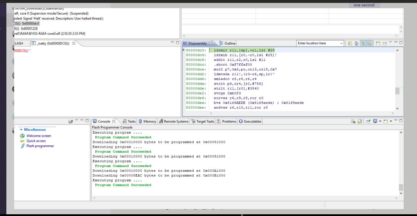Close the Disassembly tab
The image size is (417, 216).
pos(211,43)
